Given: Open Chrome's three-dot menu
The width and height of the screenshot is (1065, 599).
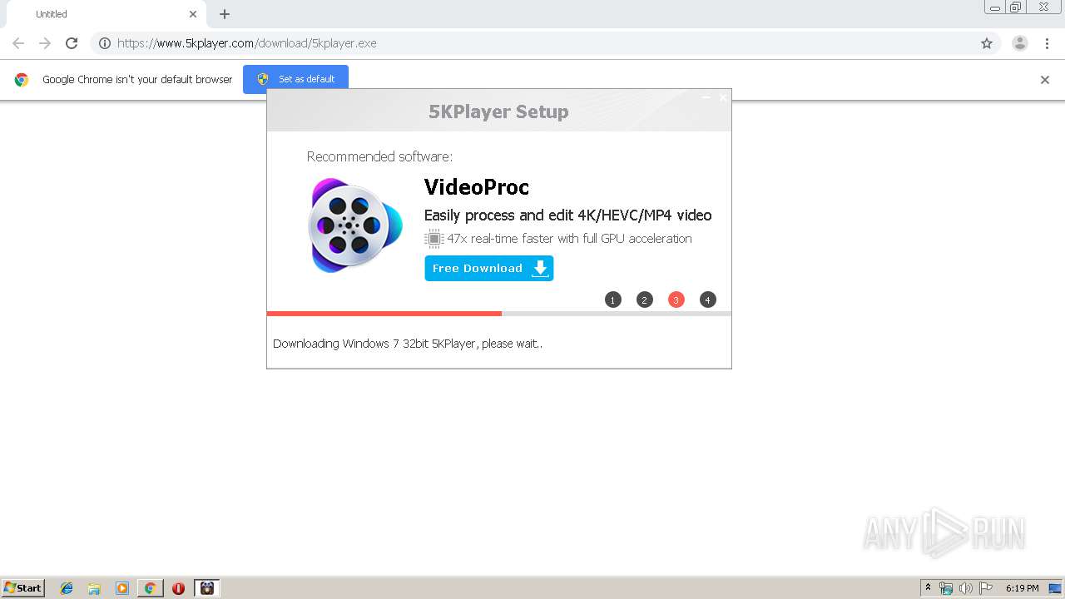Looking at the screenshot, I should [x=1047, y=43].
